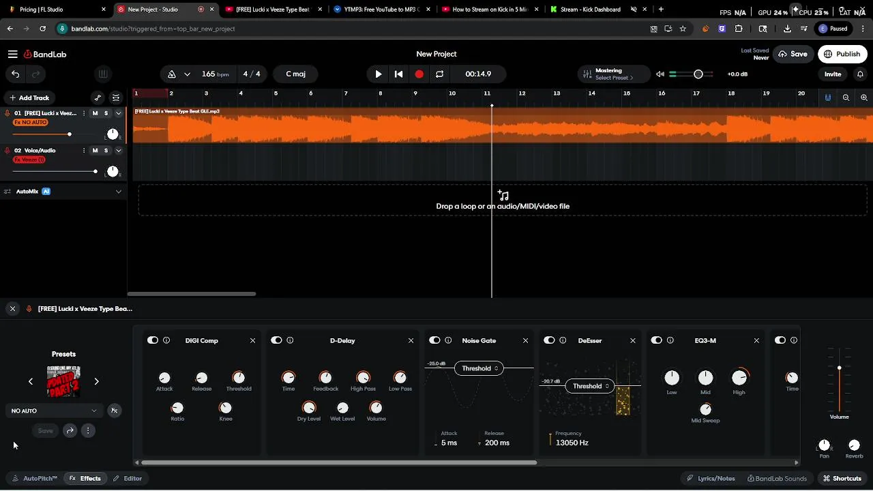The image size is (873, 491).
Task: Open the metronome options dropdown arrow
Action: tap(187, 74)
